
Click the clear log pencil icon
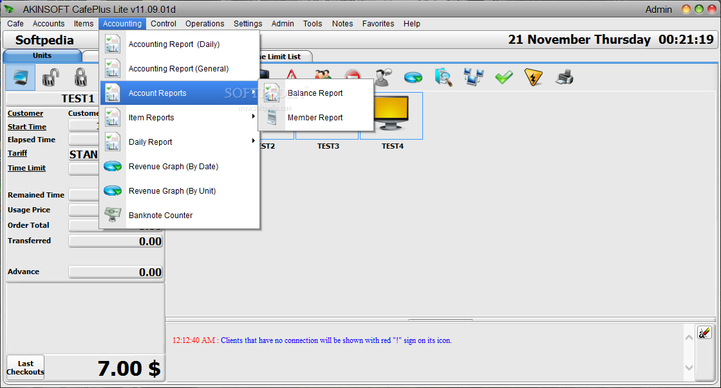(x=704, y=333)
